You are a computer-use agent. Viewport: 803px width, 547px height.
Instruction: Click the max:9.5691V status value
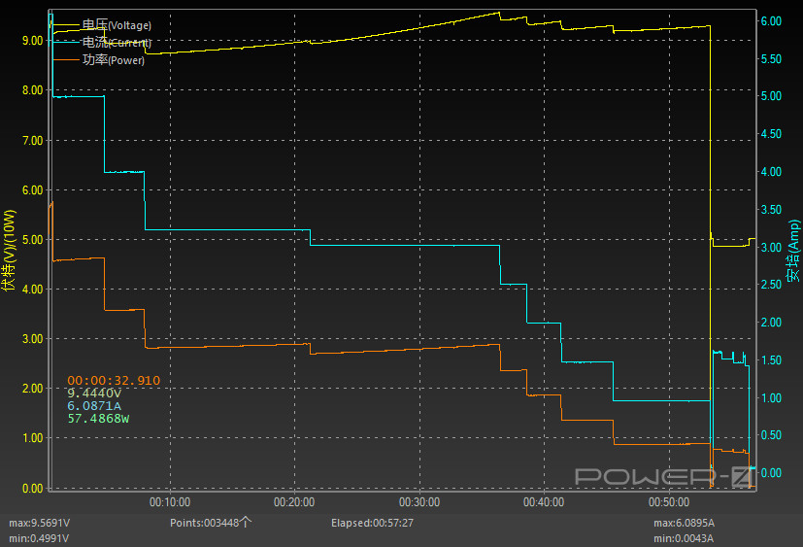(40, 523)
